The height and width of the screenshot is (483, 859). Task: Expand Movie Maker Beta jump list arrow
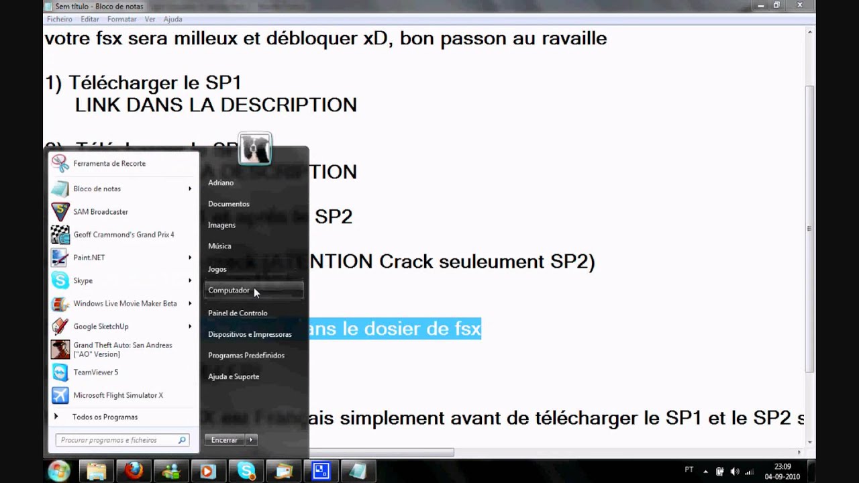[190, 303]
